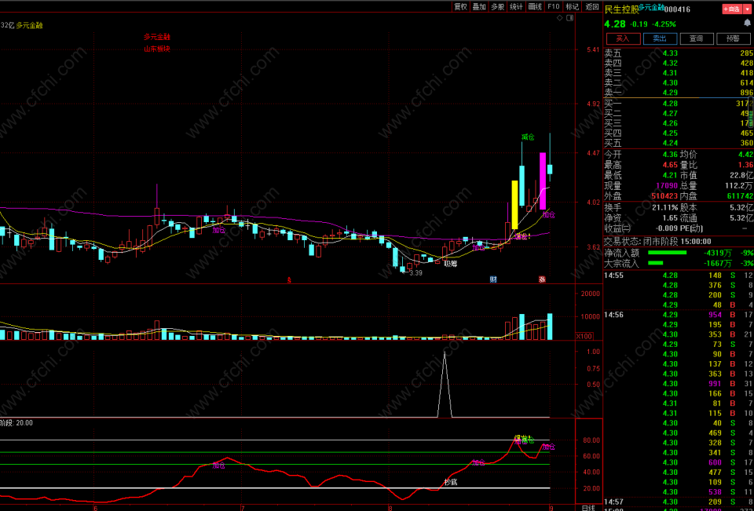
Task: Click the 复权 toolbar button
Action: coord(461,6)
